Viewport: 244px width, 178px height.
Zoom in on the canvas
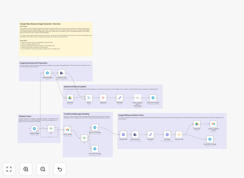tap(26, 169)
